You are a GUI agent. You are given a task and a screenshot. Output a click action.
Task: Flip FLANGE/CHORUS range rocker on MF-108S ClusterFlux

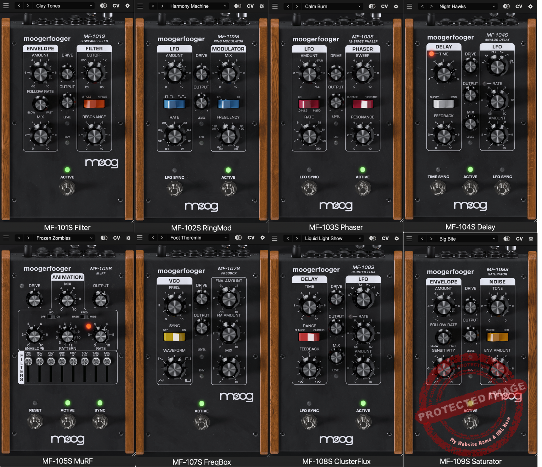click(x=309, y=337)
